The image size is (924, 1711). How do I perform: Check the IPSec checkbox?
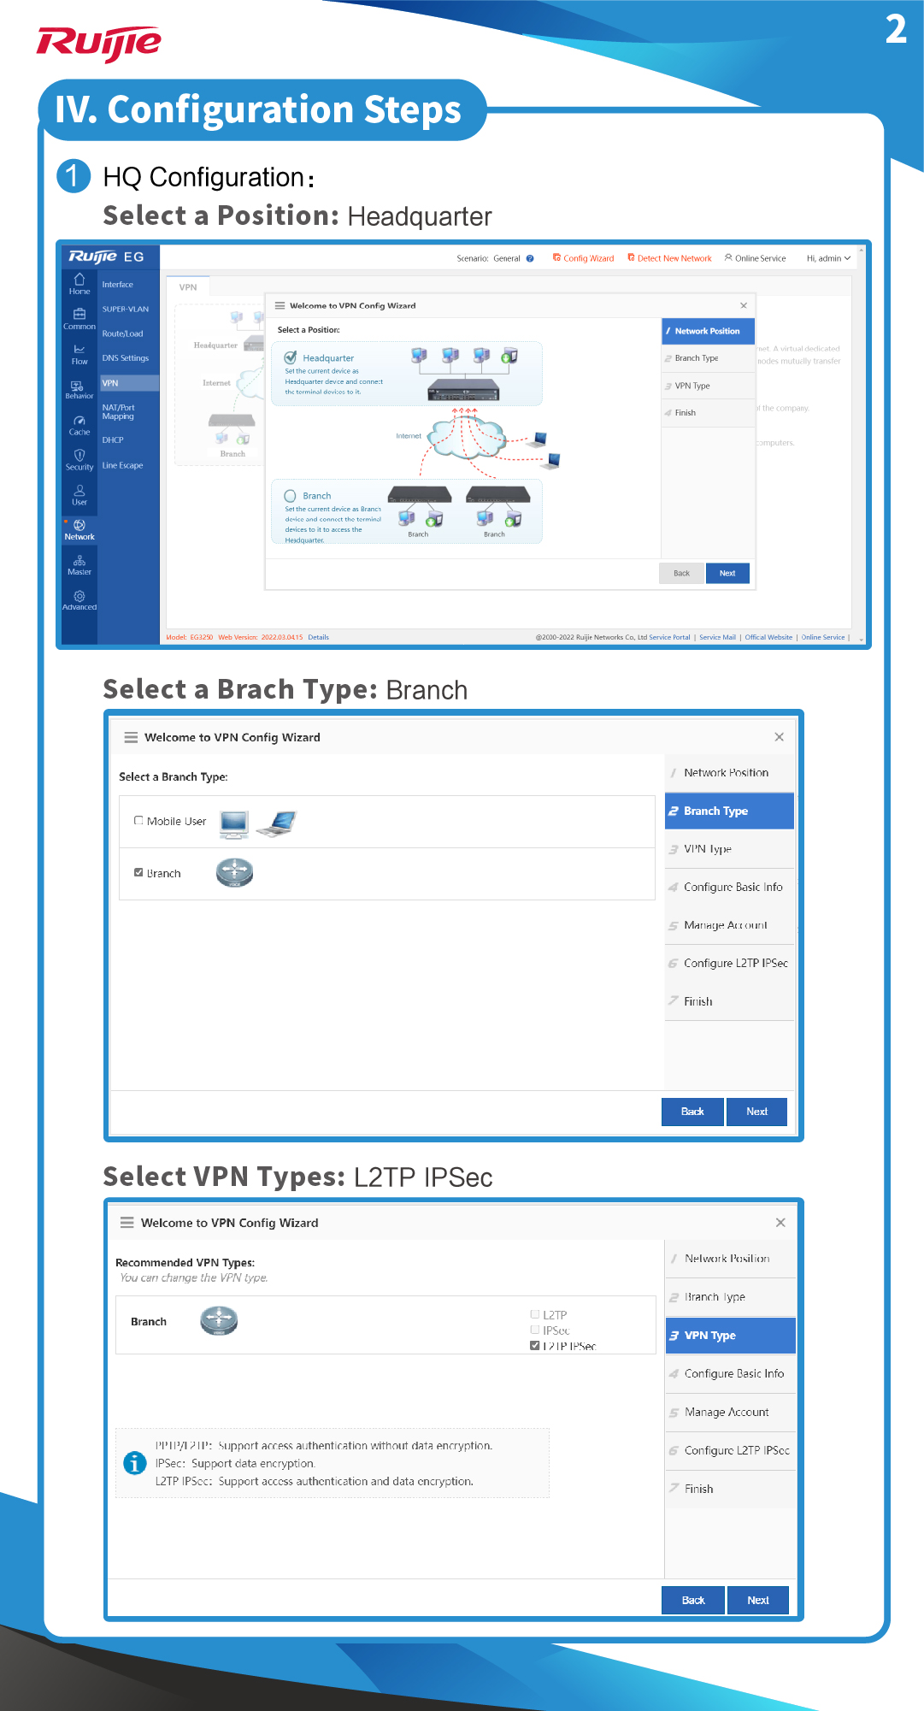[x=535, y=1330]
